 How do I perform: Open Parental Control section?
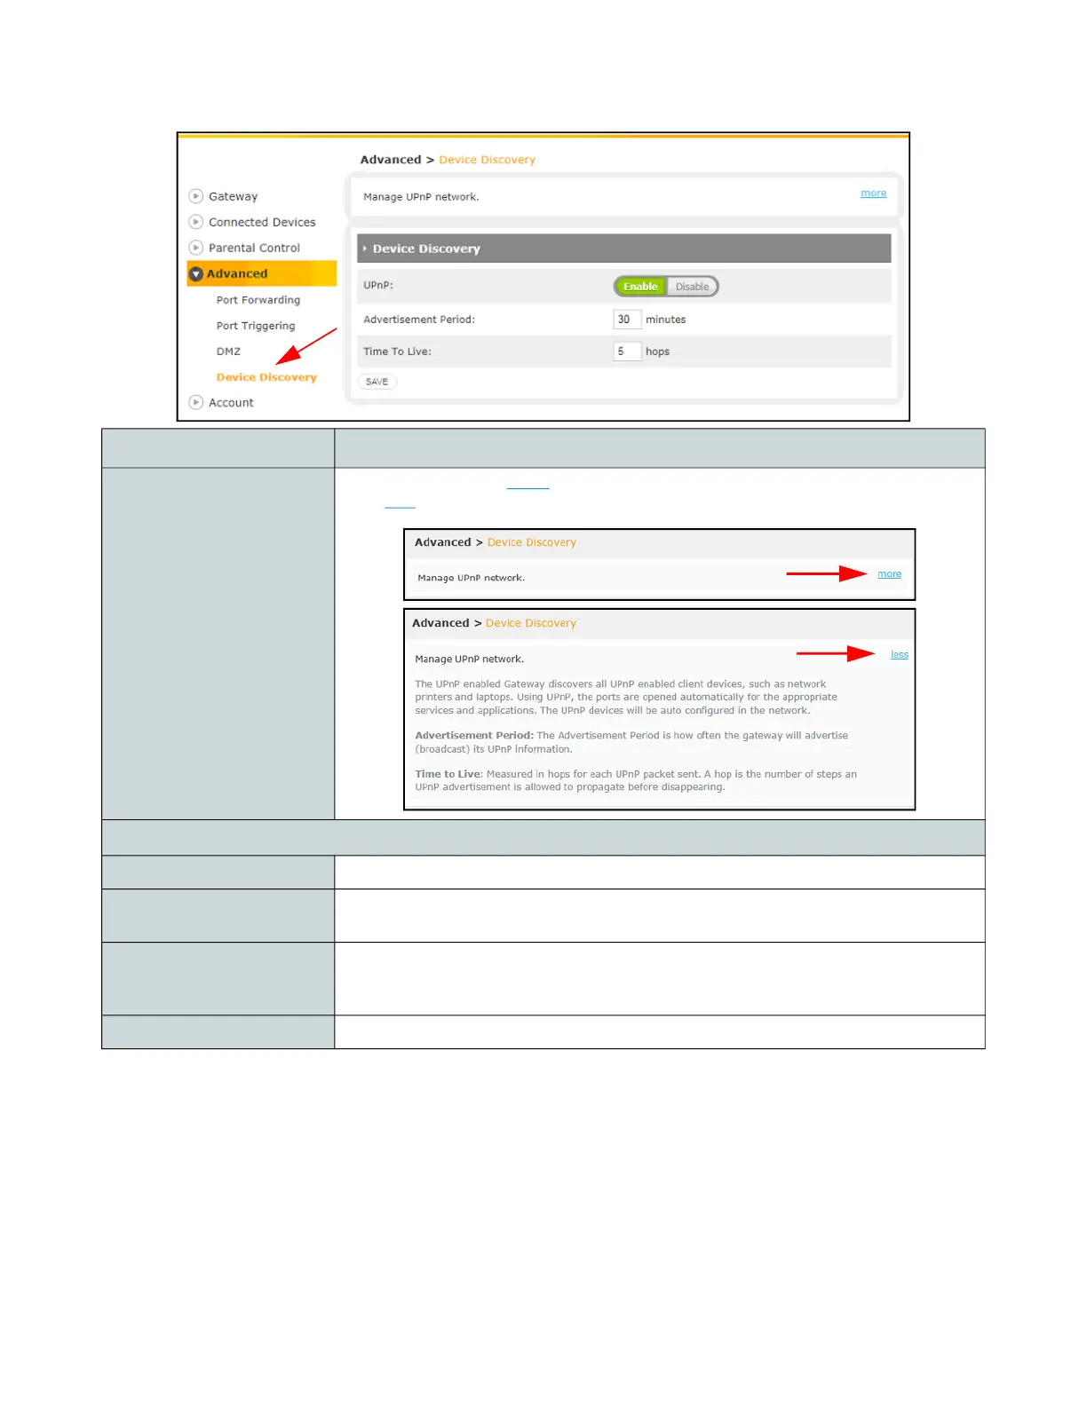click(254, 248)
